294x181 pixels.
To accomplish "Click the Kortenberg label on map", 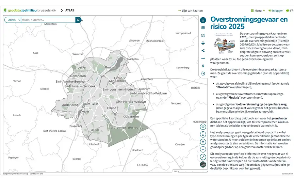I will 183,68.
